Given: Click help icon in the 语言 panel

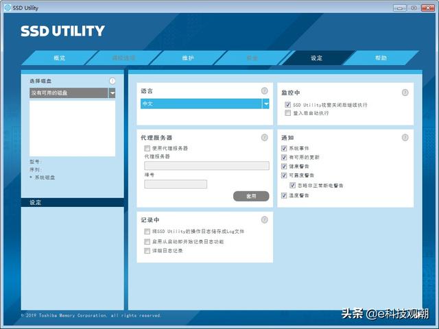Looking at the screenshot, I should coord(265,91).
